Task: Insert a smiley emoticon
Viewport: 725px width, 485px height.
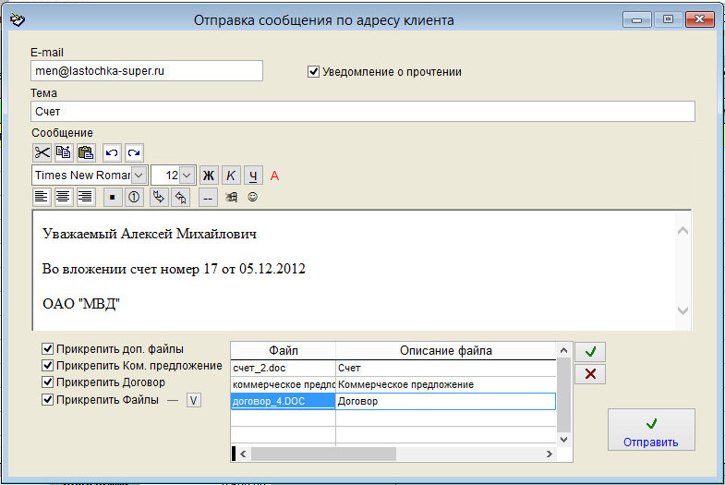Action: coord(252,197)
